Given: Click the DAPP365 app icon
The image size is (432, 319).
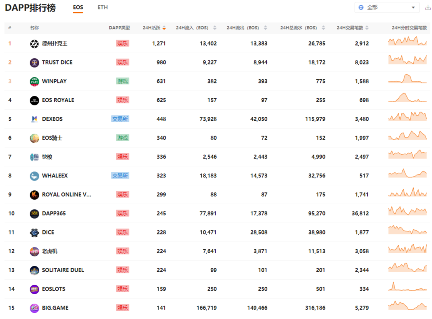Looking at the screenshot, I should [x=34, y=213].
